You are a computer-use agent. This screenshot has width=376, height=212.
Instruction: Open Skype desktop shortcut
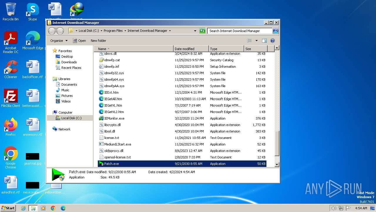(33, 12)
